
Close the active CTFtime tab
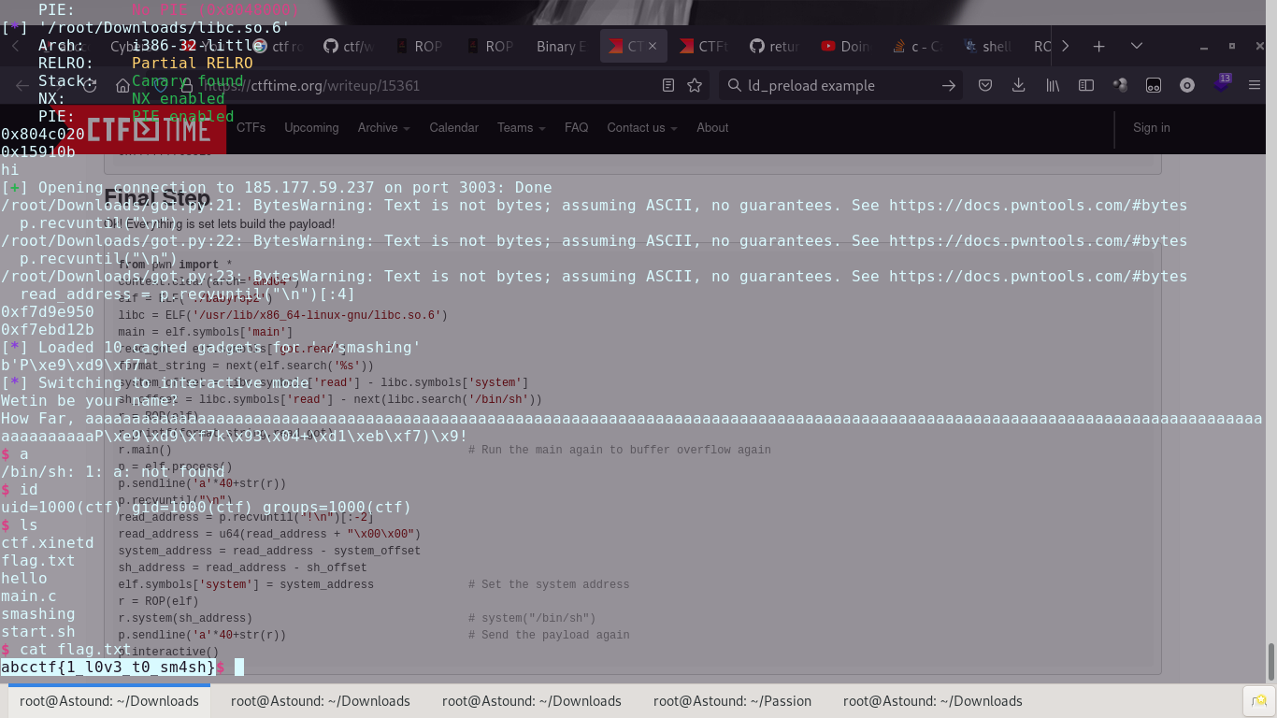coord(653,46)
